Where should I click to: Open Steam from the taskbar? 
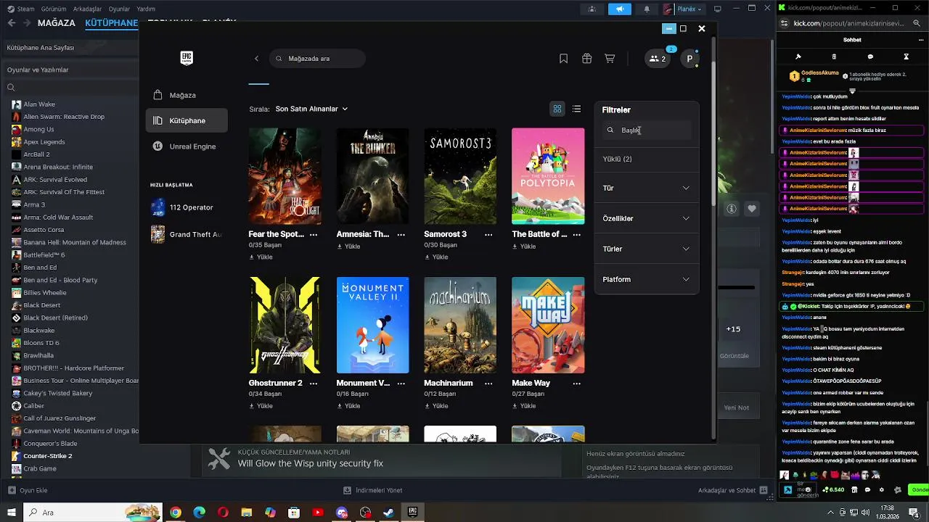coord(389,513)
